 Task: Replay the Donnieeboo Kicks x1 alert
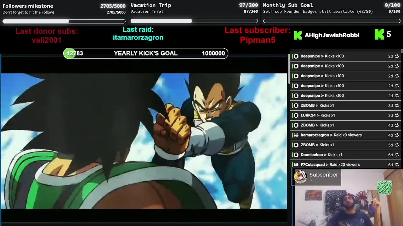[x=397, y=155]
